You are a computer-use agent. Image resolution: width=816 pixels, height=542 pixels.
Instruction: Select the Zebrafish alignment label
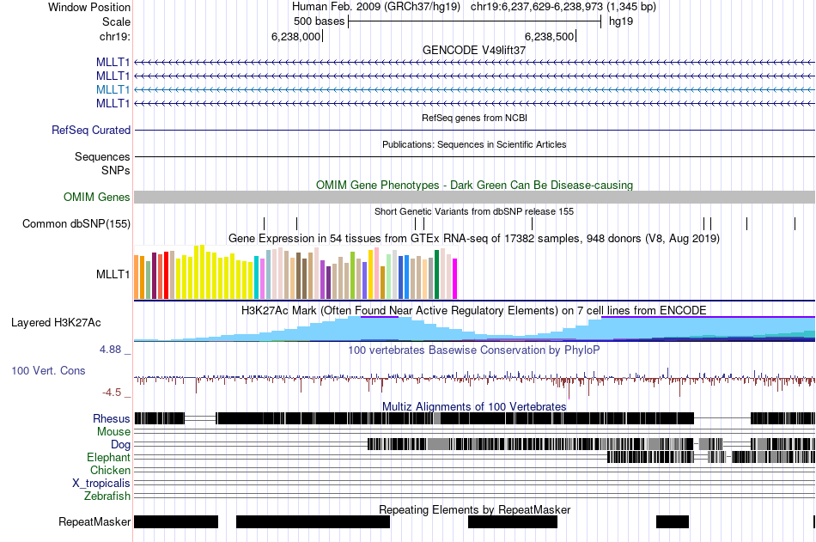pos(107,496)
